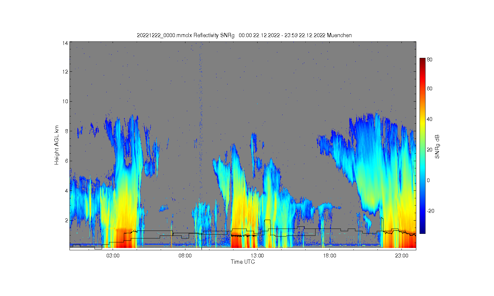Click the colorbar value 40

429,119
